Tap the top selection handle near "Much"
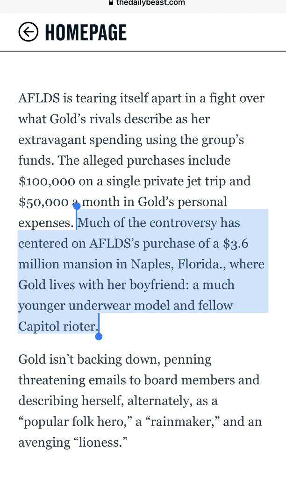Viewport: 286px width, 478px height. pyautogui.click(x=77, y=206)
